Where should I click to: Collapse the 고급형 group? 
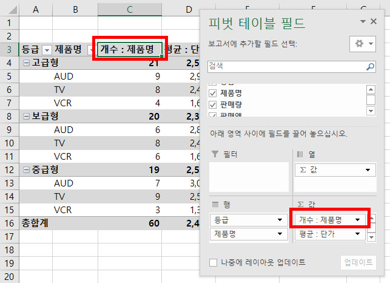[26, 64]
